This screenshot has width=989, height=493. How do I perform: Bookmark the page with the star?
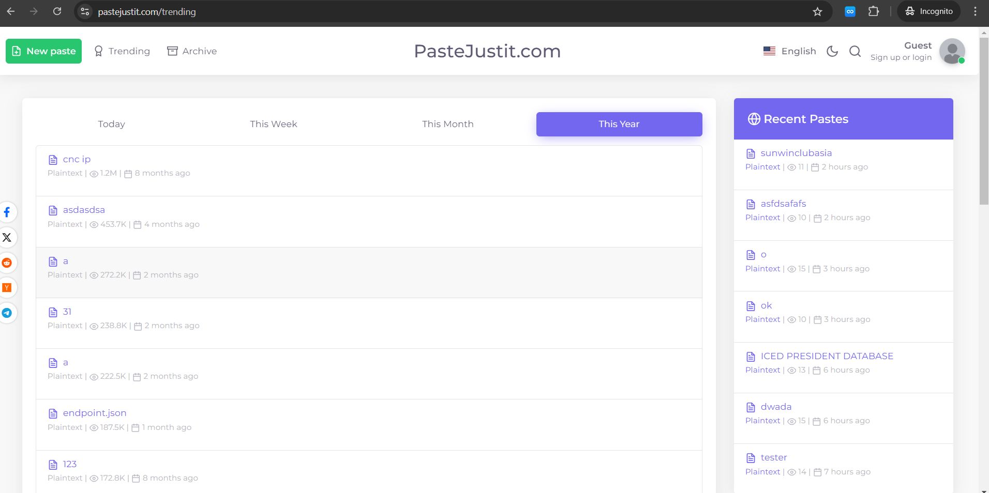pyautogui.click(x=817, y=11)
